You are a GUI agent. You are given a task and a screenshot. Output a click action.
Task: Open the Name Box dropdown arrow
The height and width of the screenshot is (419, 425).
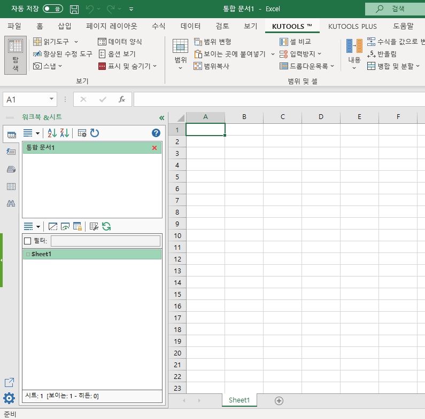pyautogui.click(x=51, y=99)
